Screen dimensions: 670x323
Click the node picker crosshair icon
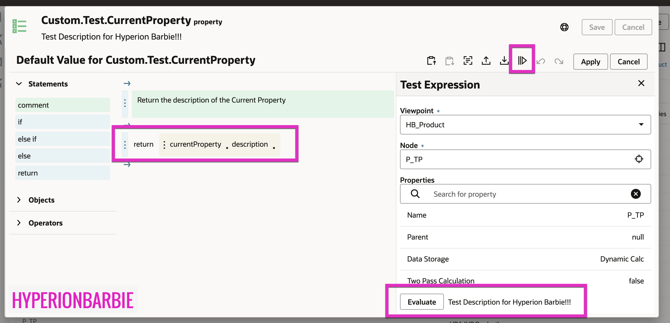(639, 159)
